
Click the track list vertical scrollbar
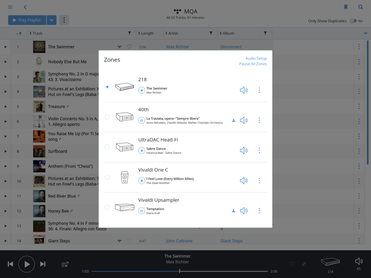368,102
